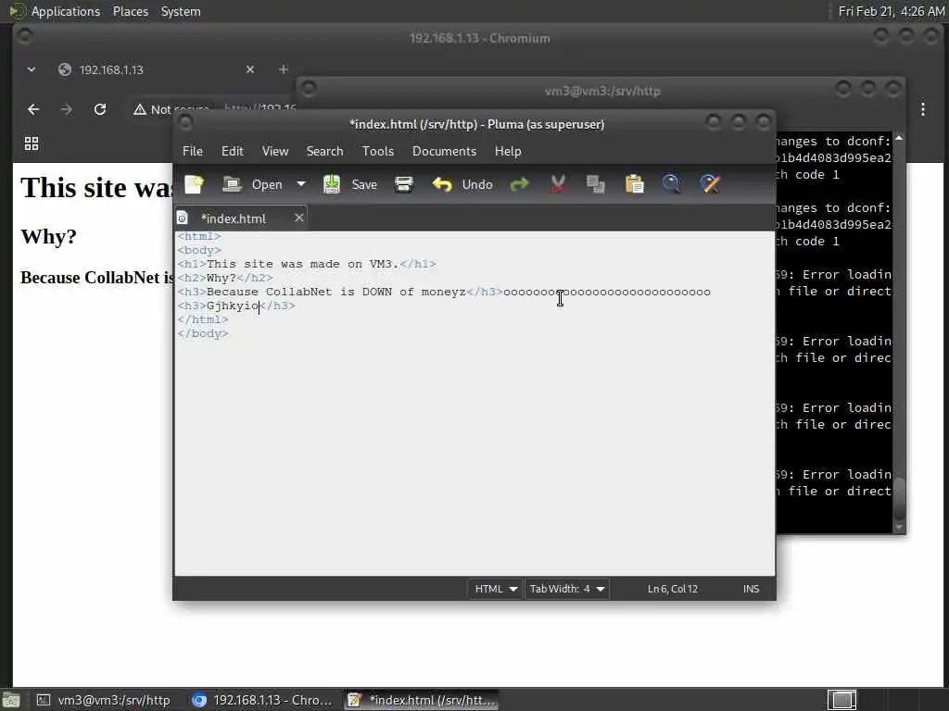Go back in Chromium
The image size is (949, 711).
pyautogui.click(x=33, y=109)
